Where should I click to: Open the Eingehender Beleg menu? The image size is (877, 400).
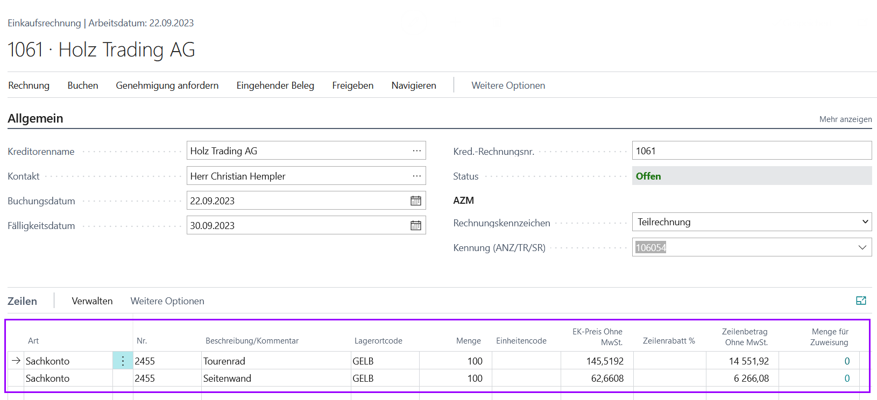coord(275,85)
